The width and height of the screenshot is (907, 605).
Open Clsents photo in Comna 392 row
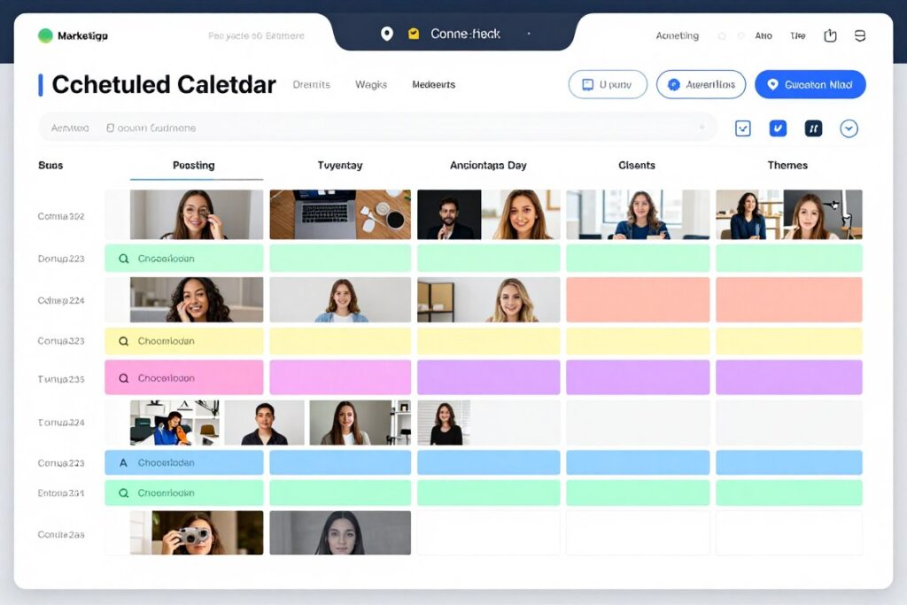click(638, 214)
